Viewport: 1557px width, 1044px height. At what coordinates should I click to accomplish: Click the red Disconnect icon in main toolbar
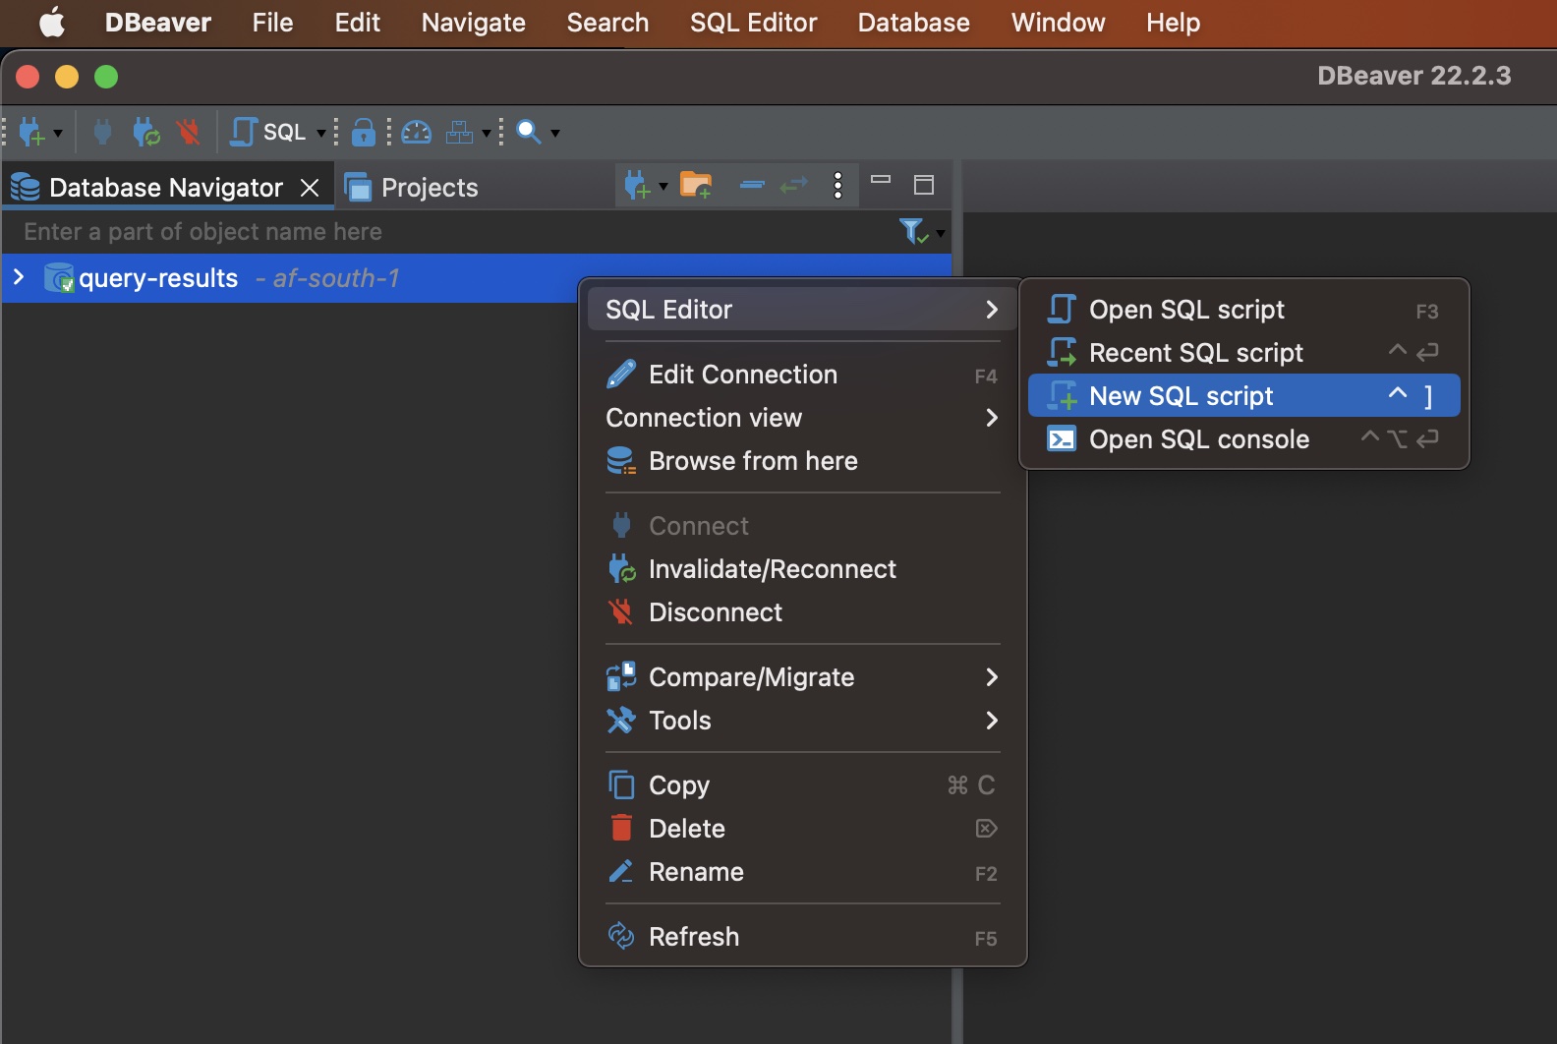click(x=188, y=132)
